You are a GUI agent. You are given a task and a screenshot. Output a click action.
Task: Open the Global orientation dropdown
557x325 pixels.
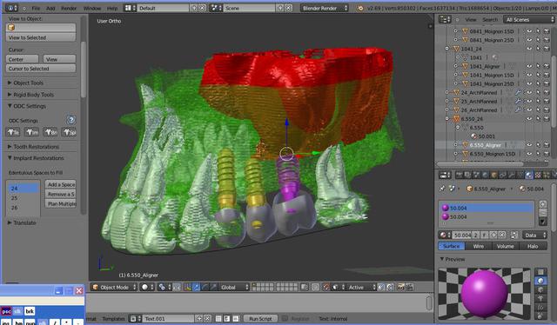(x=234, y=287)
